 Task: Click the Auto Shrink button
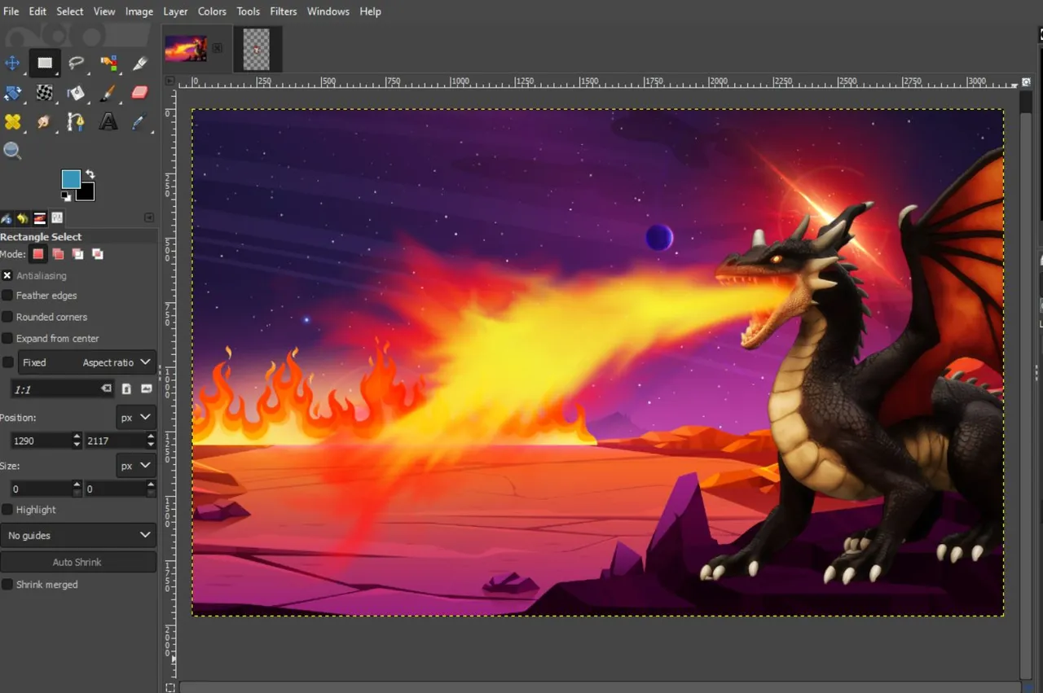pyautogui.click(x=78, y=562)
